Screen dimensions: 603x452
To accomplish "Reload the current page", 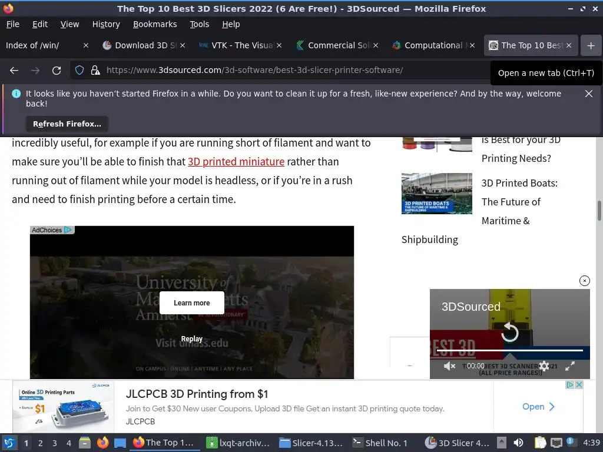I will (57, 71).
